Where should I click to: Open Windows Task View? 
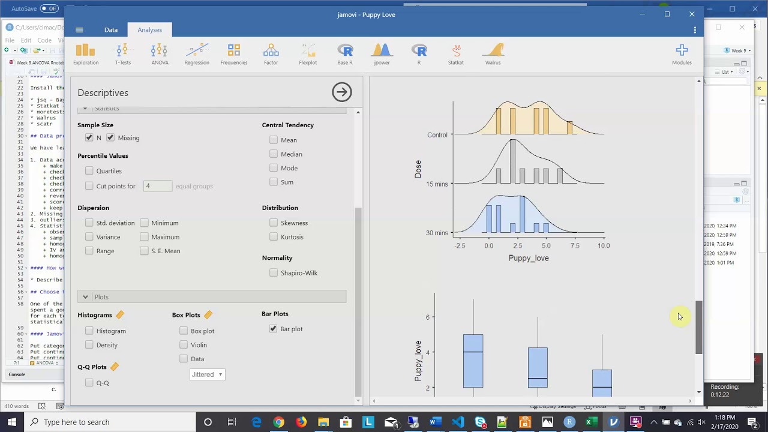(x=232, y=422)
